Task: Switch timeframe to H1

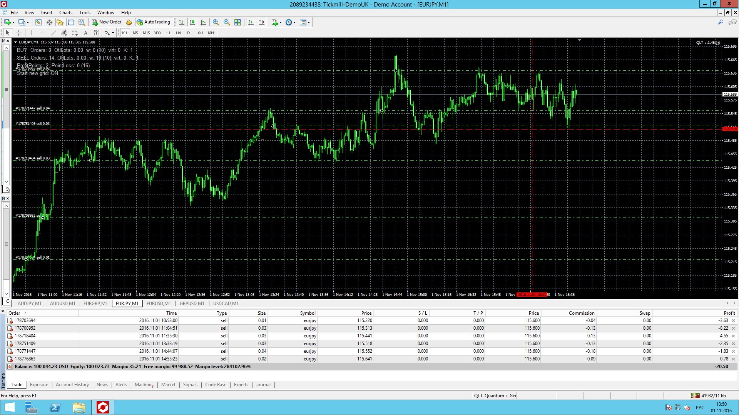Action: tap(168, 33)
